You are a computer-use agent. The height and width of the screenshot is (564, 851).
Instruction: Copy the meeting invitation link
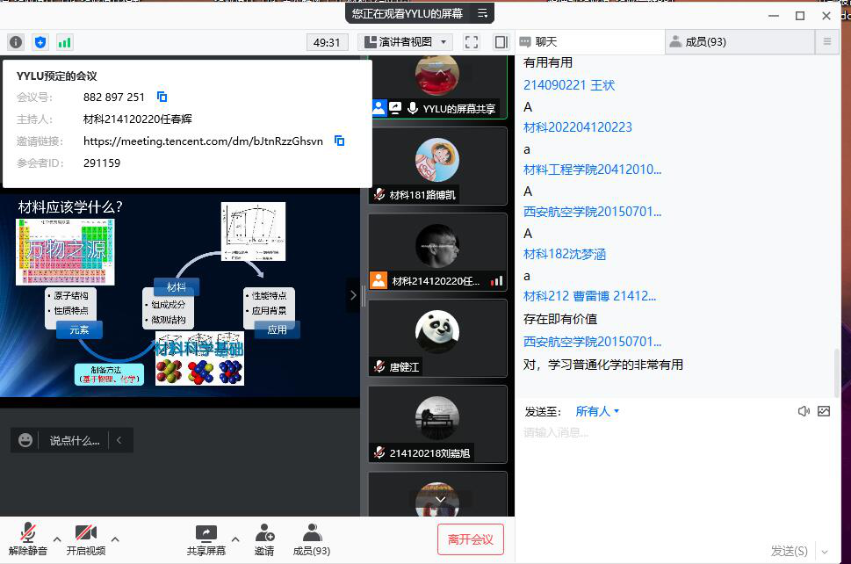click(340, 141)
